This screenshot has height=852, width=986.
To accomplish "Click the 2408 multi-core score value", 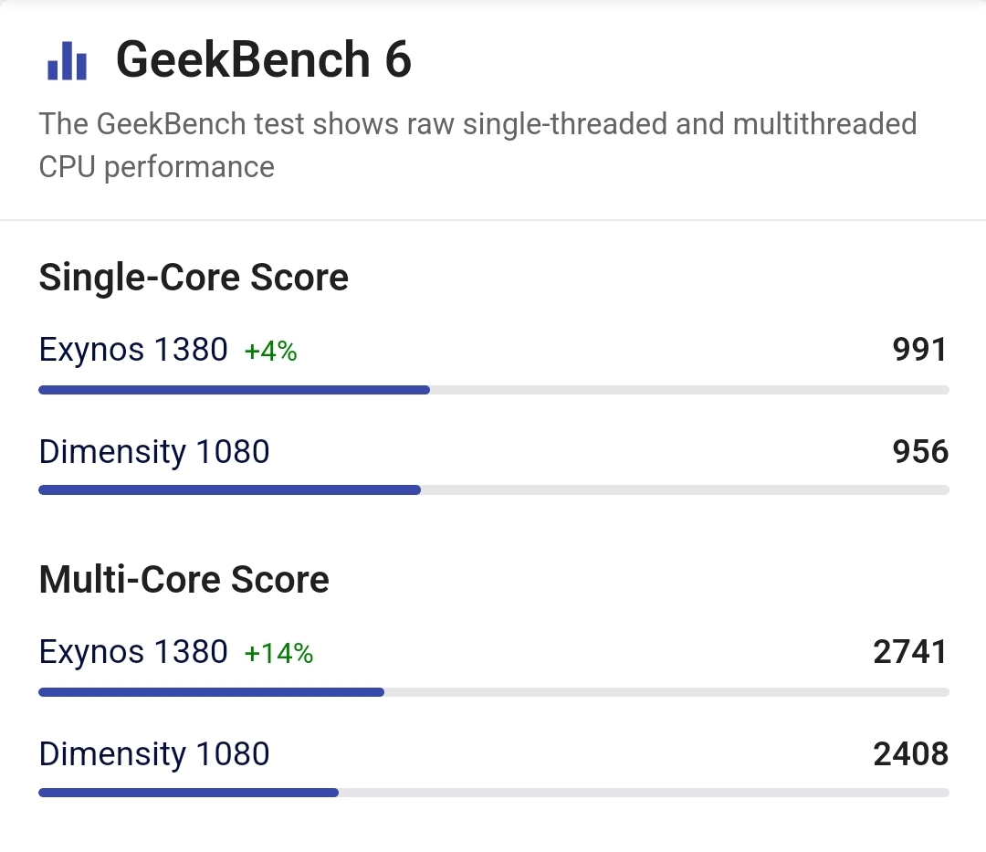I will (x=910, y=754).
